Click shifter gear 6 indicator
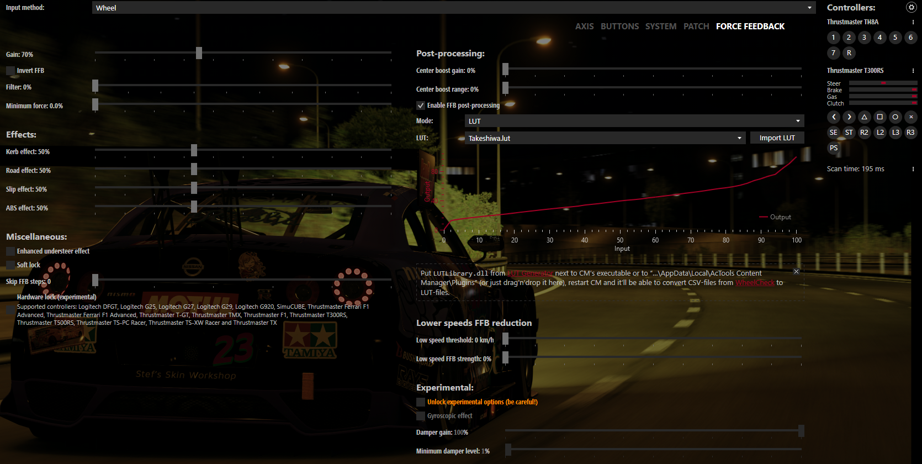 pos(911,38)
